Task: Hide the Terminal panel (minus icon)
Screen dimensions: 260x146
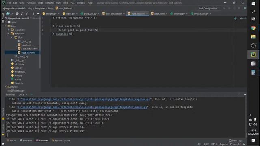Action: coord(245,94)
